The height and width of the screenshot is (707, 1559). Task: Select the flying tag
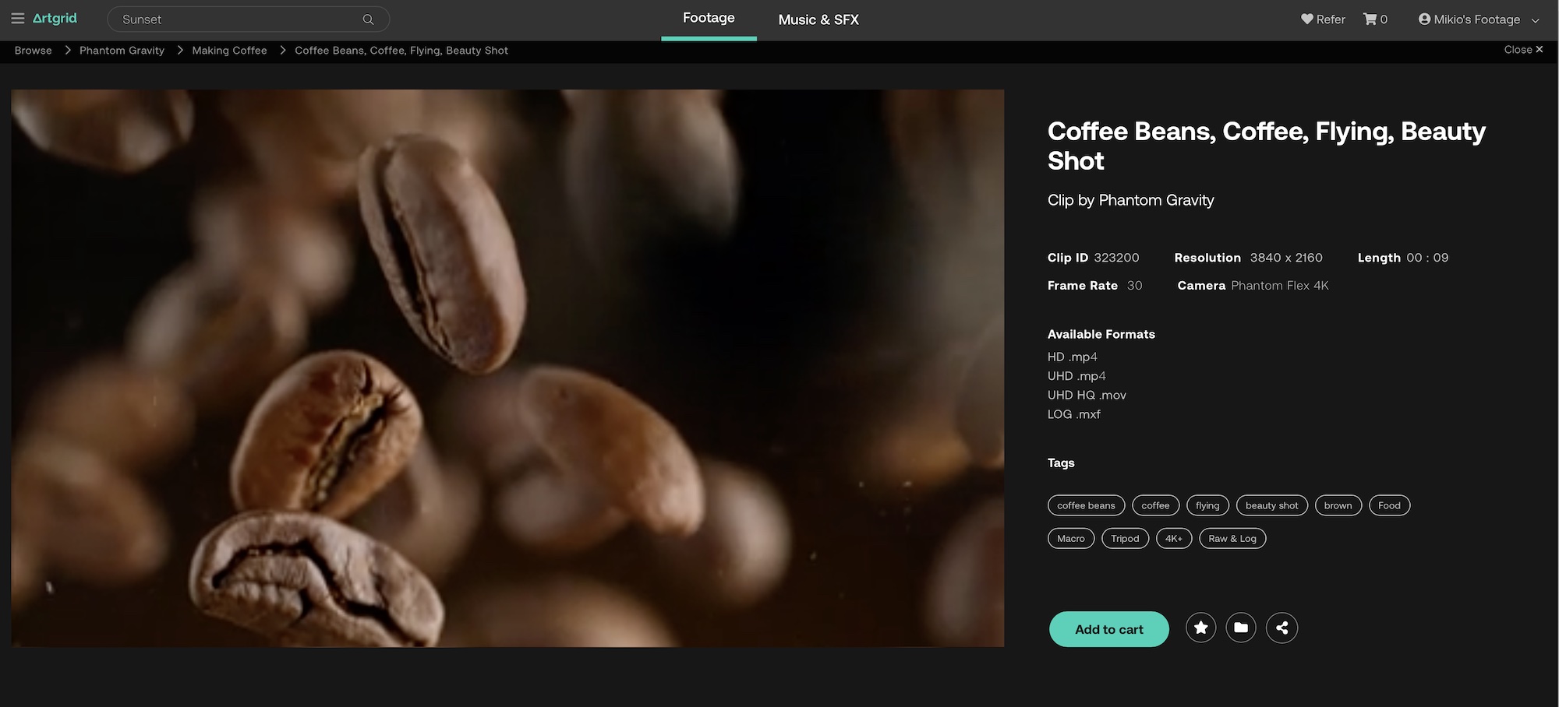(1207, 505)
